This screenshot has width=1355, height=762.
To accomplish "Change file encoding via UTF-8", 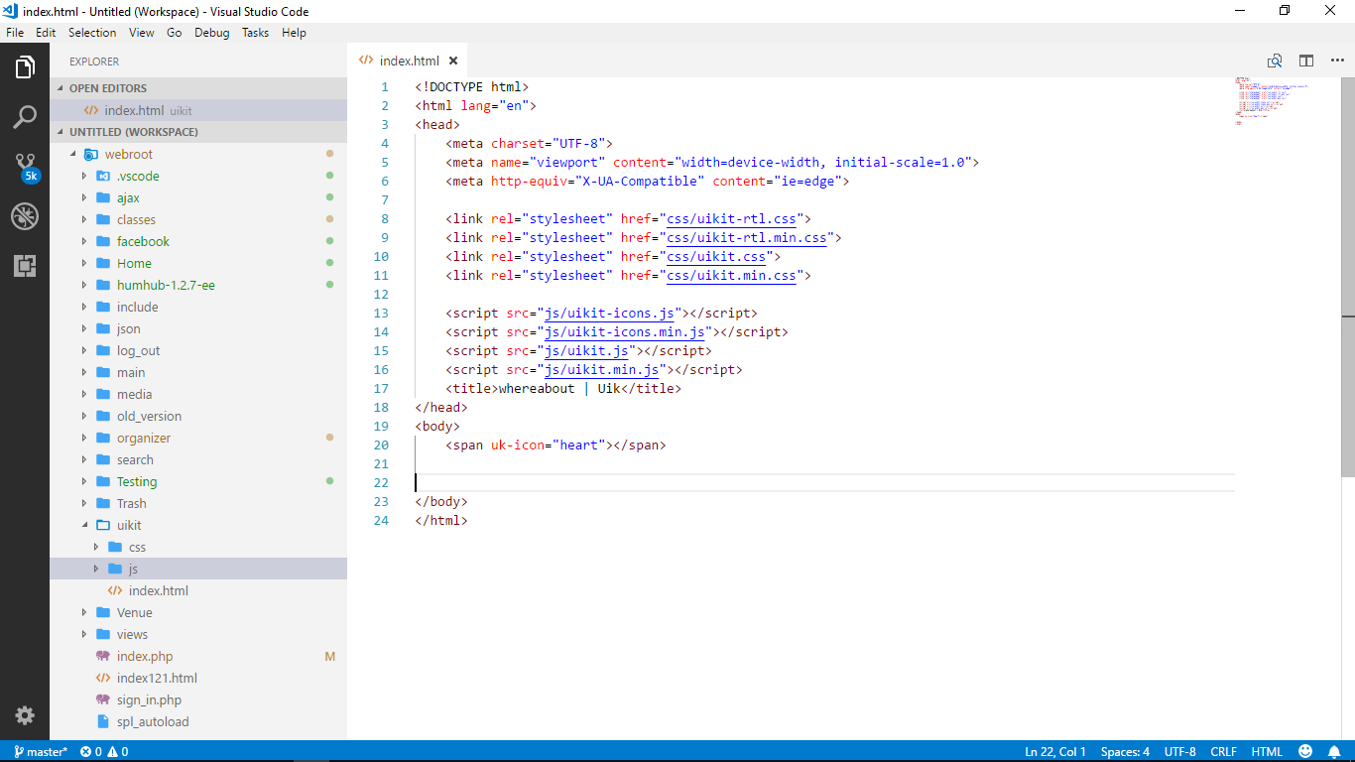I will (x=1180, y=751).
